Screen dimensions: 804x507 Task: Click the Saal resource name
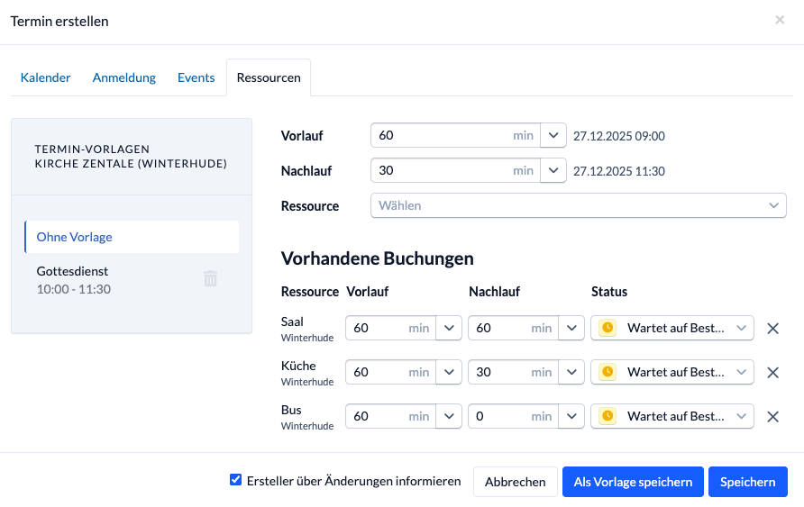(x=292, y=321)
